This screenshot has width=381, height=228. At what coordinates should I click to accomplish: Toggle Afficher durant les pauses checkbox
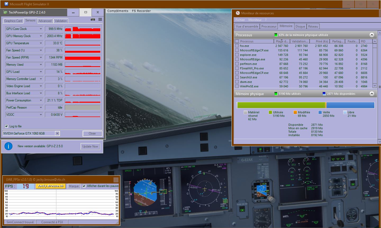point(84,186)
